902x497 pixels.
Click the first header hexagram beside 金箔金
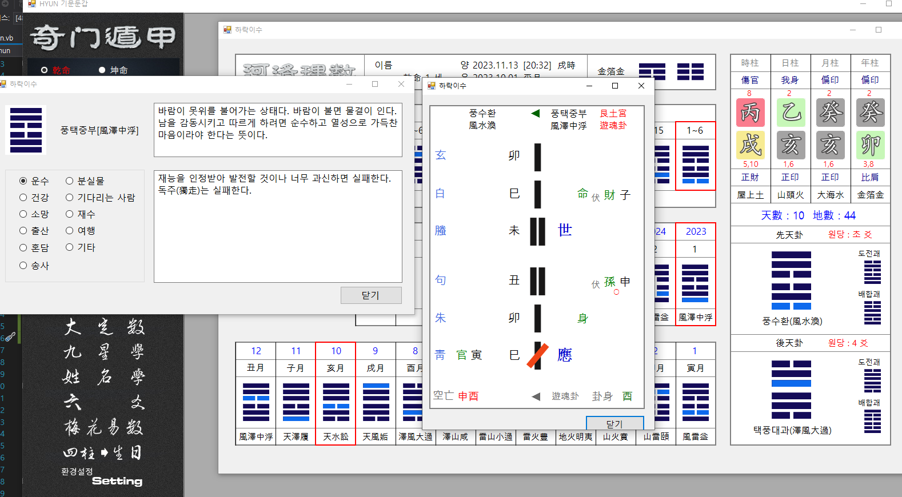click(x=652, y=71)
